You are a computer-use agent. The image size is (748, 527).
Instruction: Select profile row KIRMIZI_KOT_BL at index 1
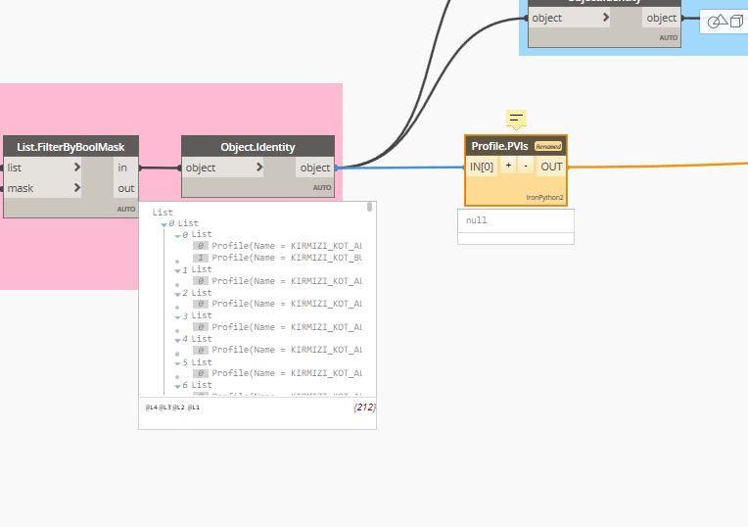[x=277, y=258]
